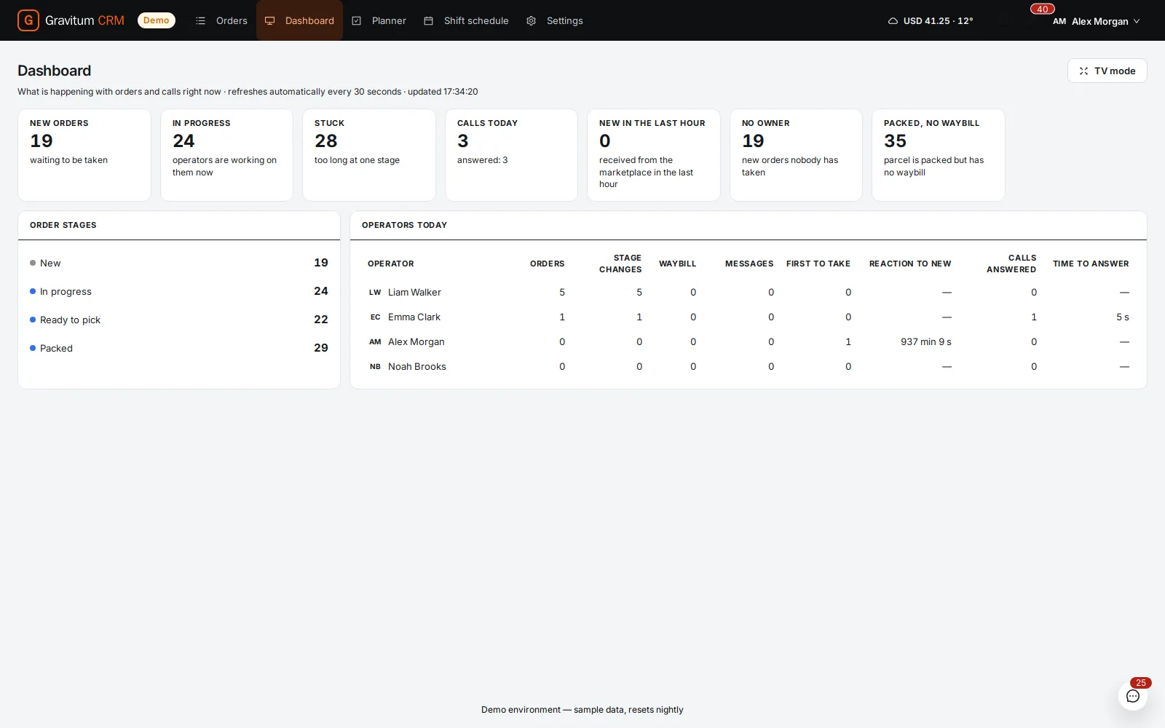Click the USD 41.25 · 12° indicator

(931, 21)
